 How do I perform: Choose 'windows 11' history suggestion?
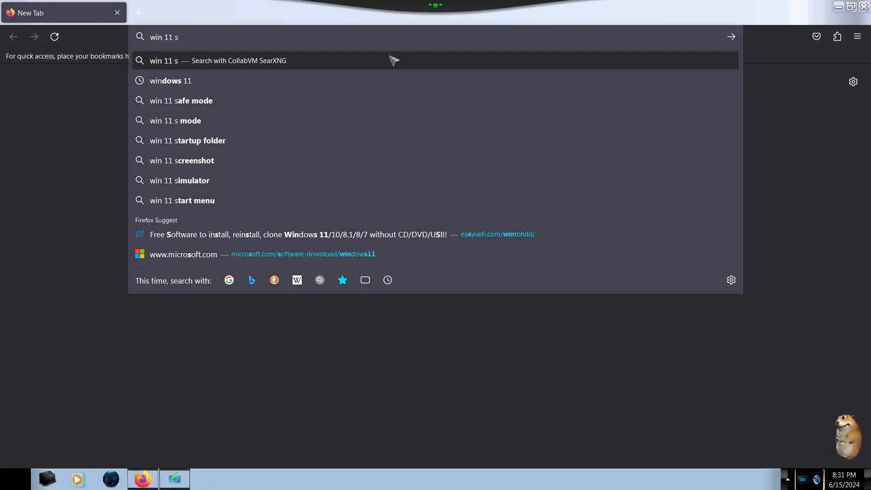(171, 81)
